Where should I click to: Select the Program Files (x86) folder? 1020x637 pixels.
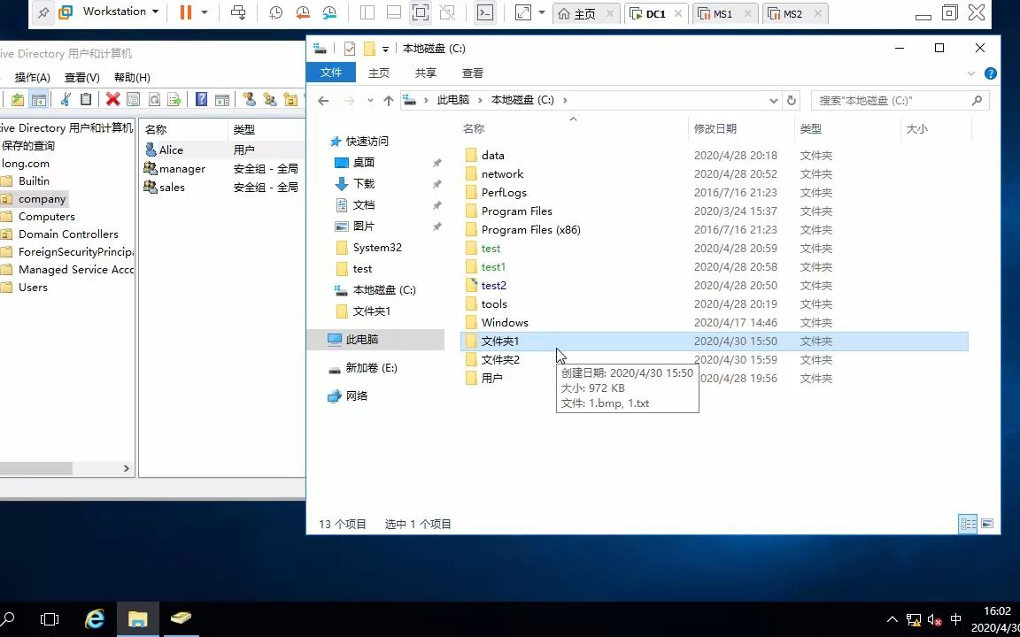click(x=531, y=229)
